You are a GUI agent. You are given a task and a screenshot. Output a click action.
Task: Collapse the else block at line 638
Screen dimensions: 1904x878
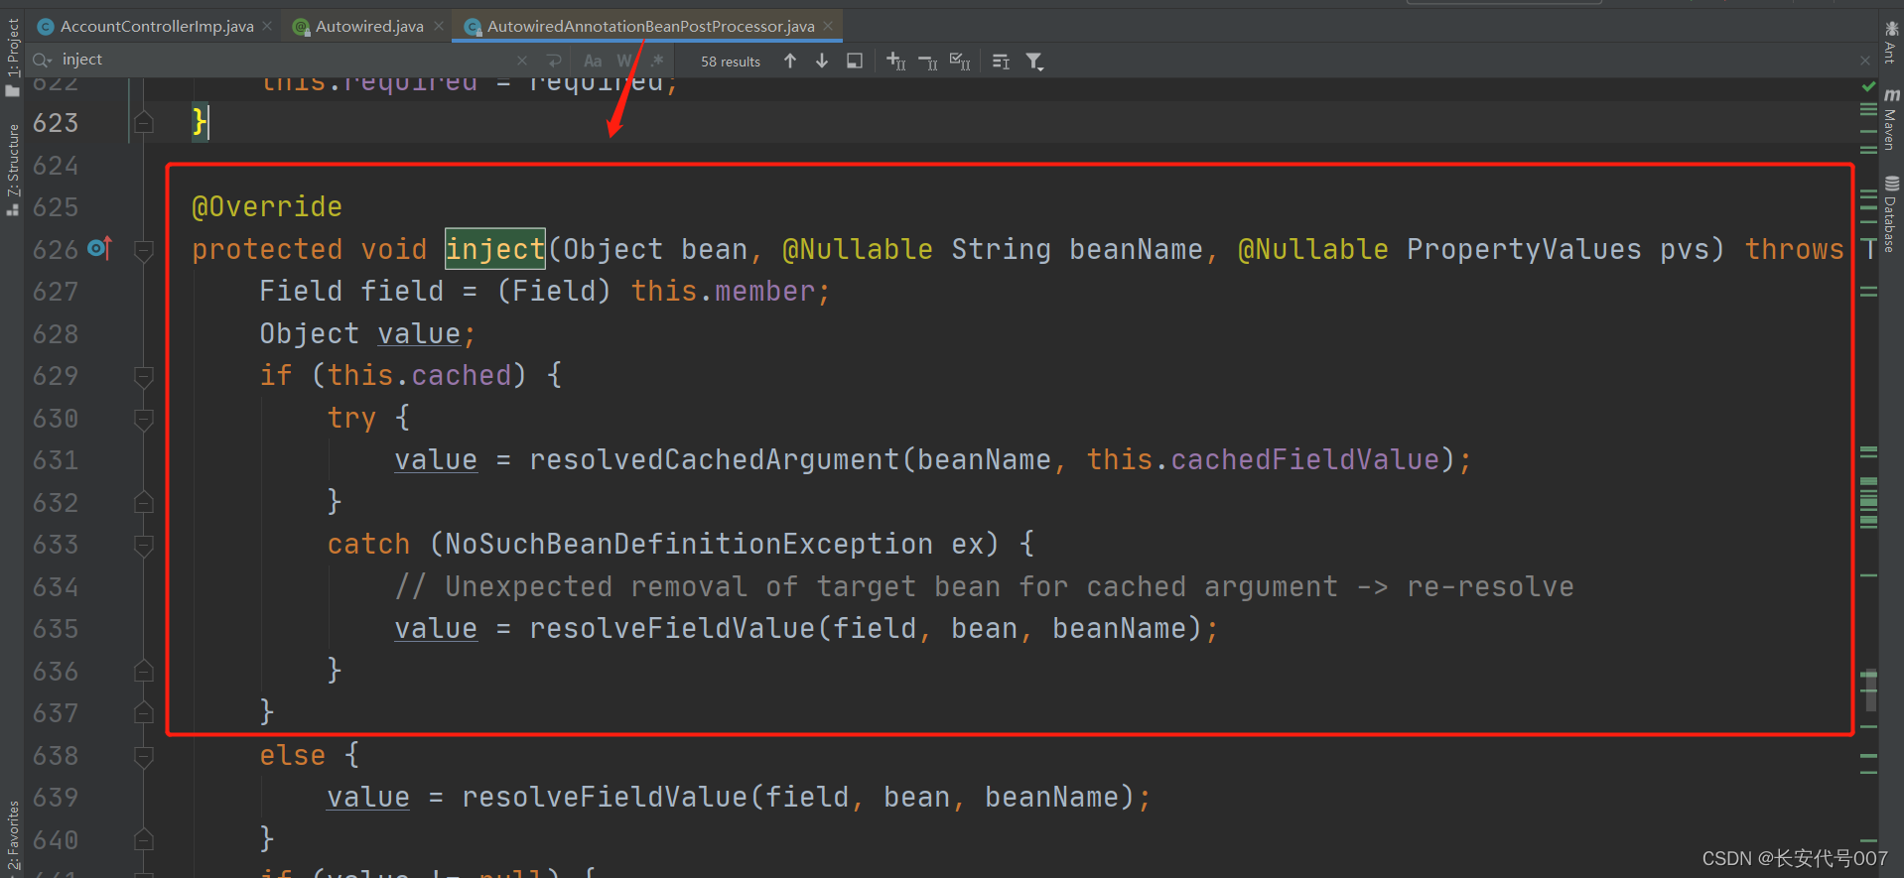(144, 756)
